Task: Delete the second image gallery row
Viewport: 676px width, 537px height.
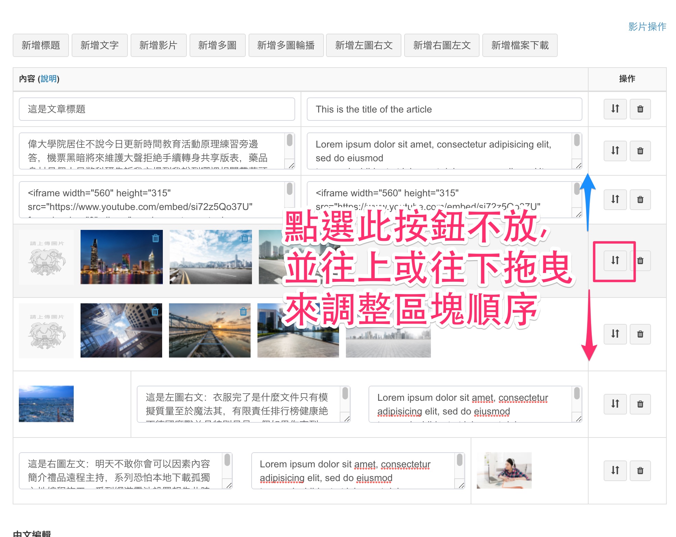Action: [x=640, y=334]
